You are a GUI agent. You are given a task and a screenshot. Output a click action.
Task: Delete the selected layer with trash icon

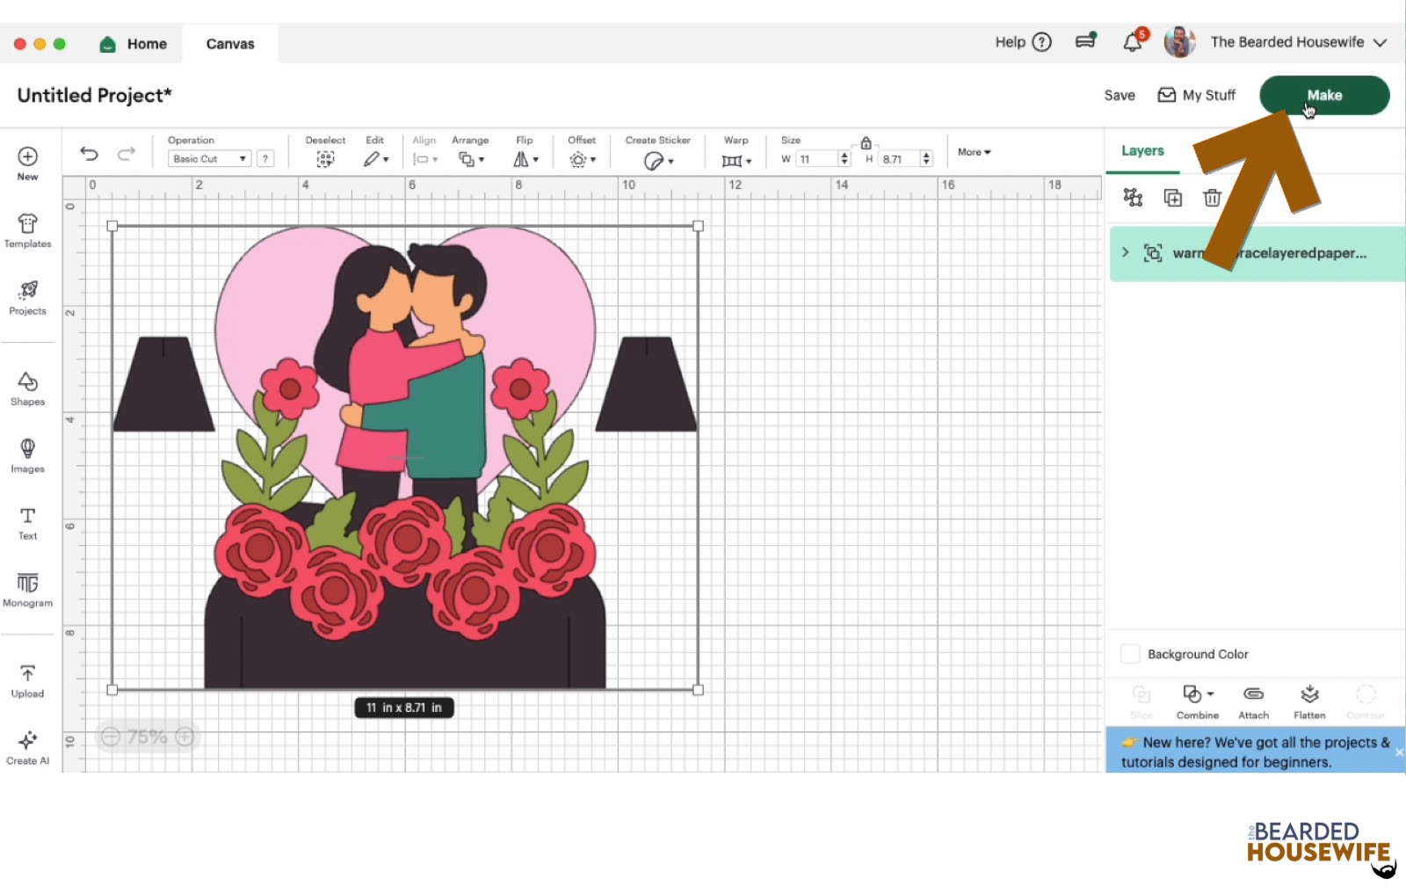(1212, 198)
